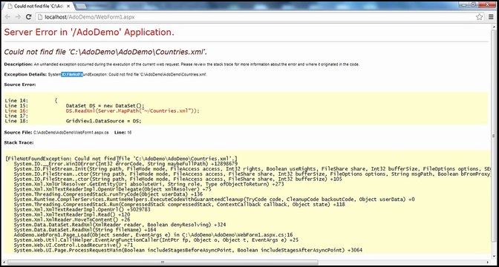Click the 'Description:' label
The image size is (499, 267).
click(18, 65)
